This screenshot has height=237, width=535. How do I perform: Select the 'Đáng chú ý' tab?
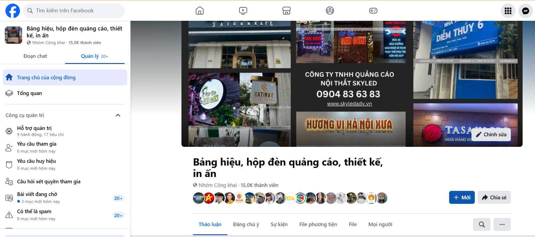click(x=246, y=224)
